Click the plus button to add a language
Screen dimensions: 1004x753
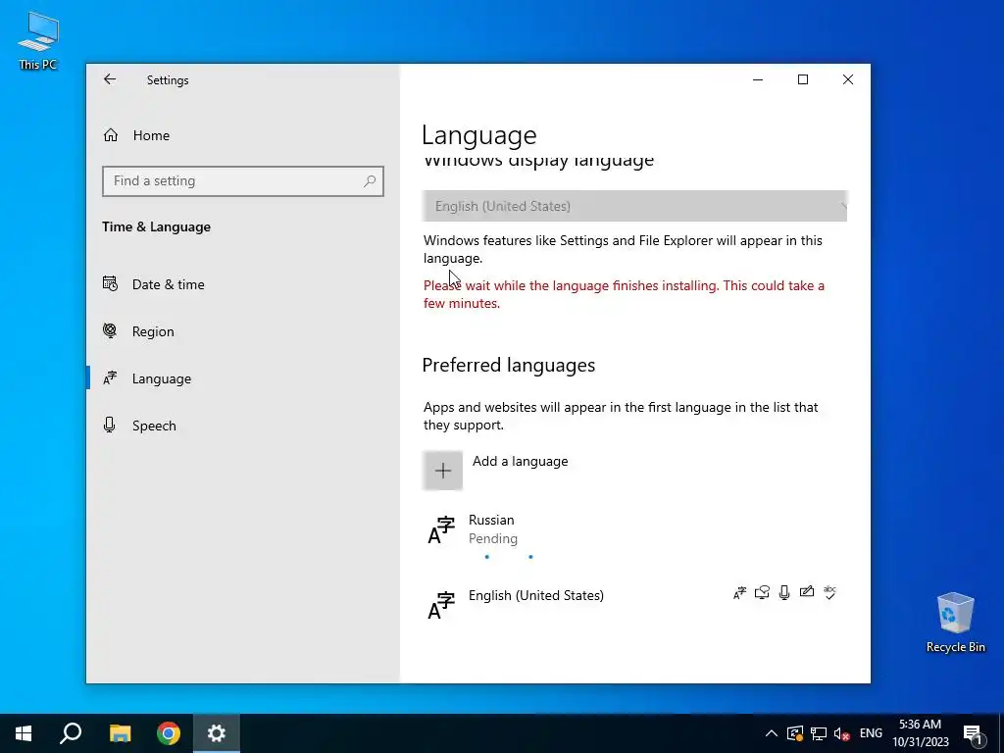[x=442, y=471]
